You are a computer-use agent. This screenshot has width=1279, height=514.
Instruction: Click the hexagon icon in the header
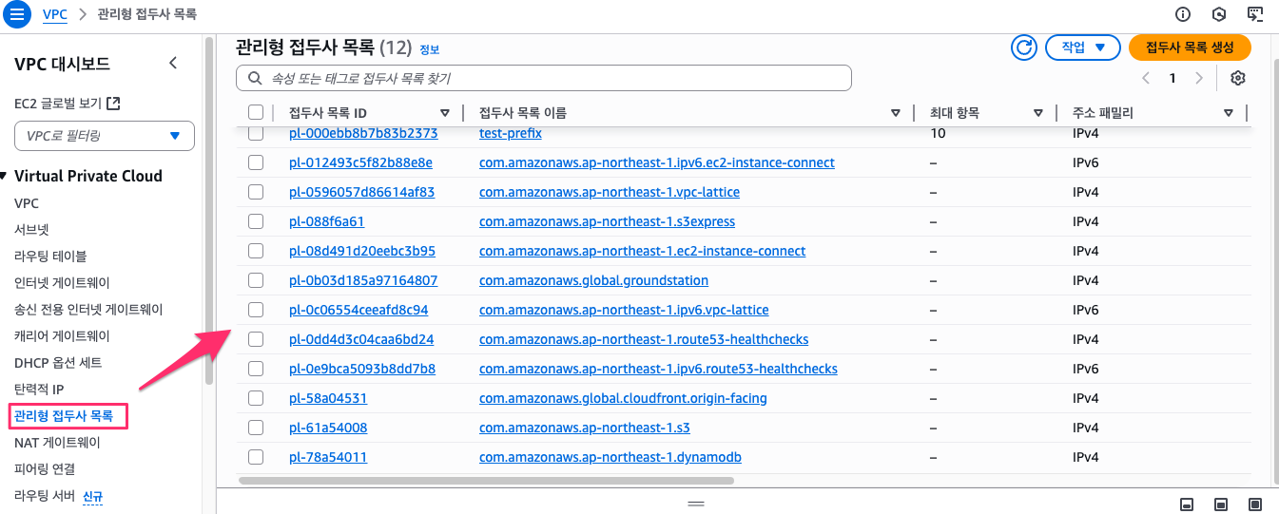[x=1219, y=14]
